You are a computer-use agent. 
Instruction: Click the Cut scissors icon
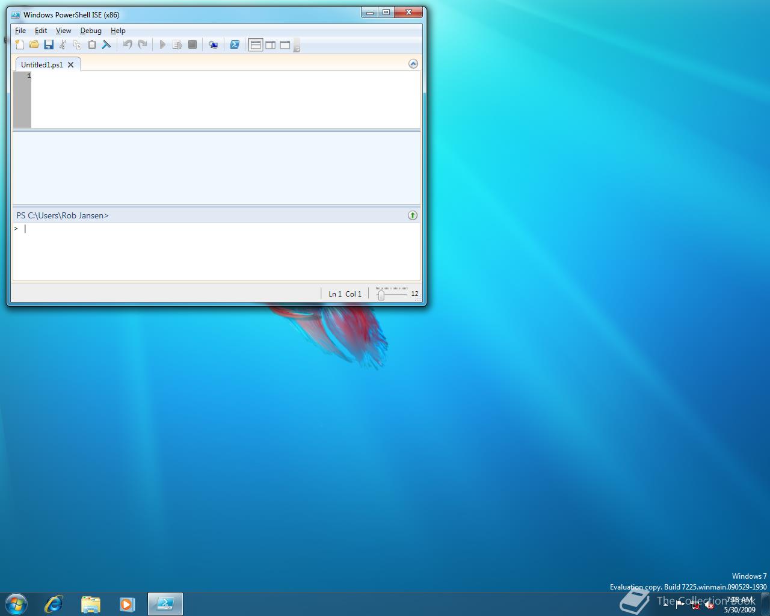pos(63,45)
